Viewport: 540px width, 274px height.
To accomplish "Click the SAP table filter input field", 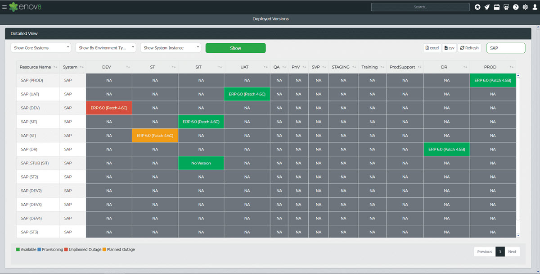I will tap(506, 48).
